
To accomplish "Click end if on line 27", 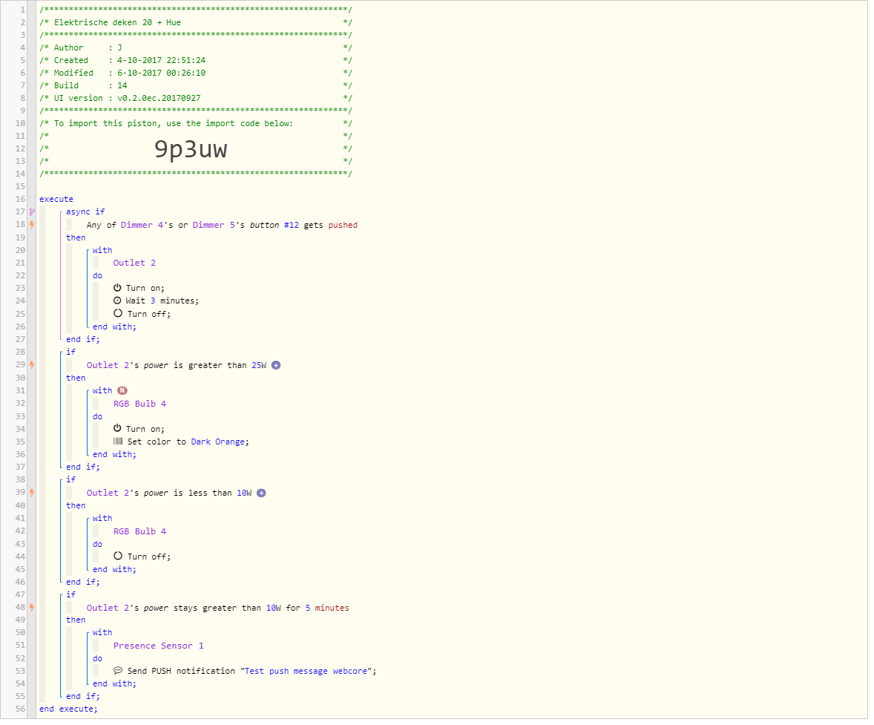I will click(82, 339).
